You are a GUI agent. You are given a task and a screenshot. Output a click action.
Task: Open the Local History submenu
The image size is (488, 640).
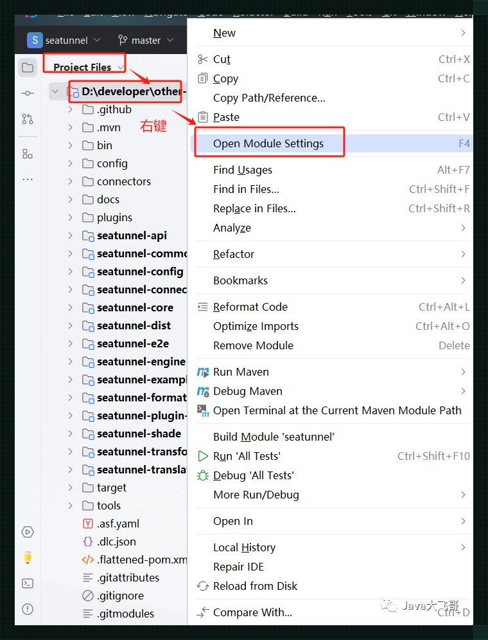coord(331,547)
